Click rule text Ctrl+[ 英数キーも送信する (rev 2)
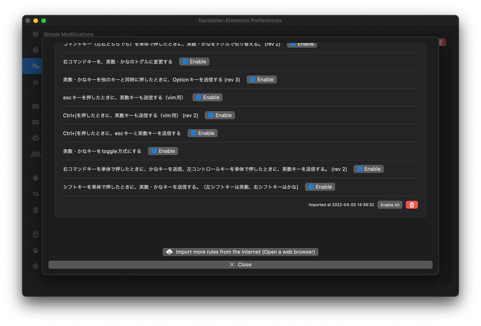481x326 pixels. [x=131, y=115]
